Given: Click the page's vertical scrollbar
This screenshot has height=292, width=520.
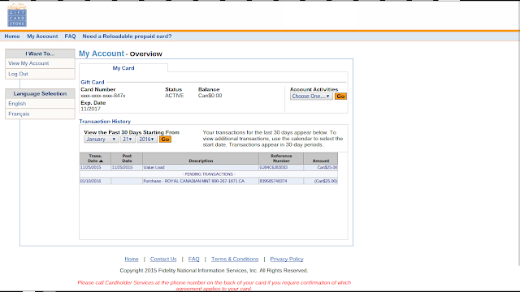Looking at the screenshot, I should tap(519, 132).
